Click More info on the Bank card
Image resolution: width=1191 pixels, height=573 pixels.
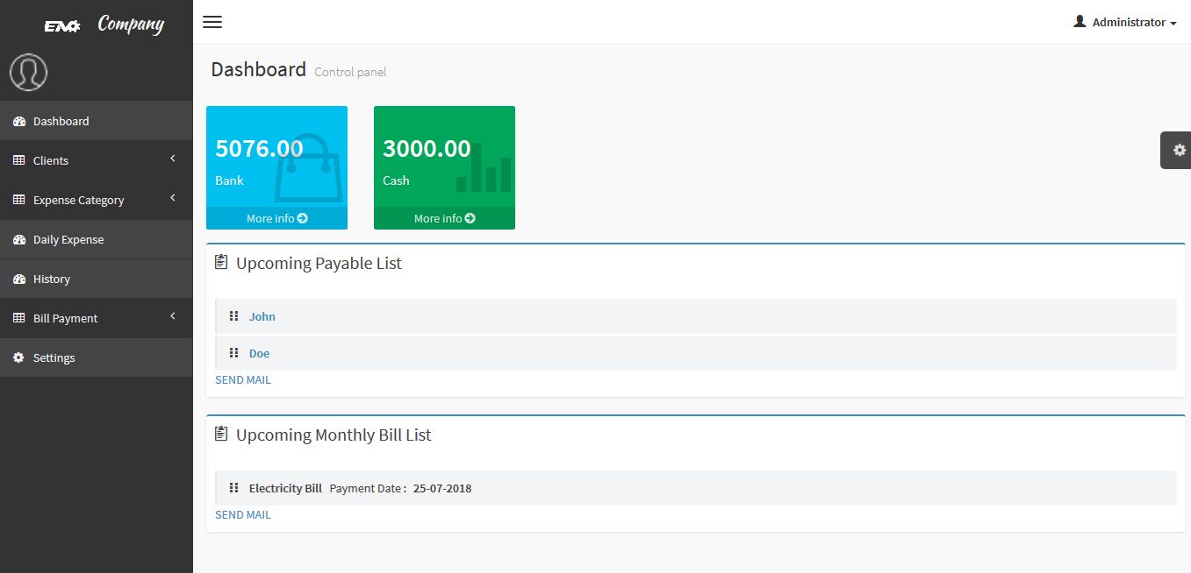276,218
